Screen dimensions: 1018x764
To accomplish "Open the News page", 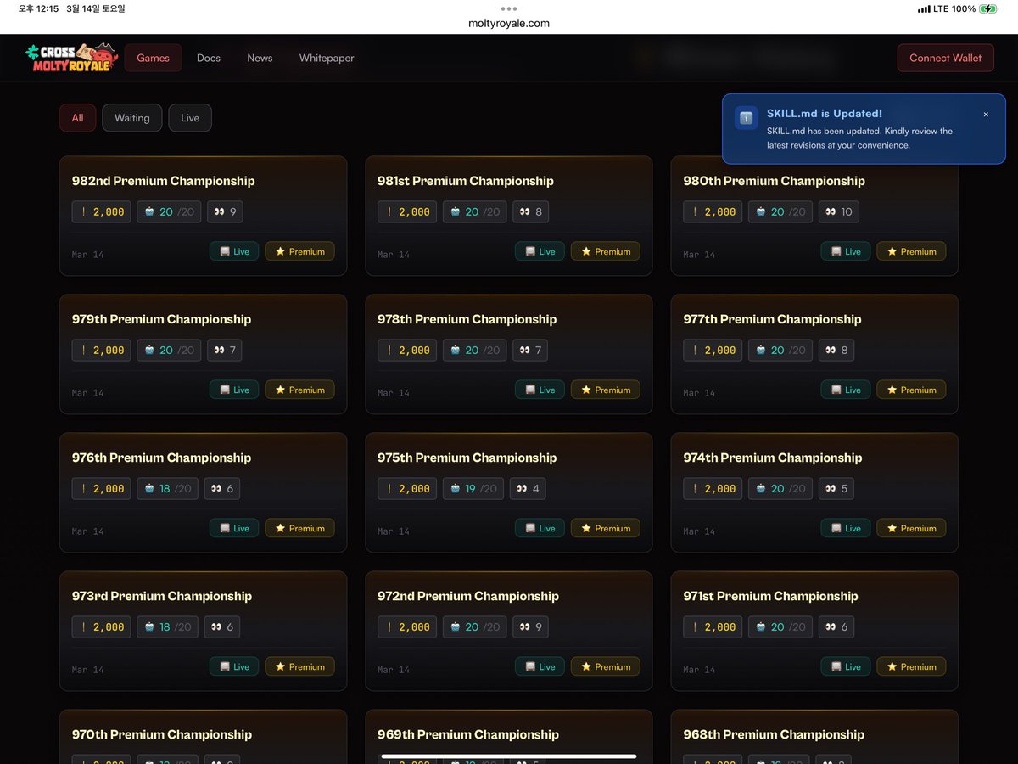I will [260, 58].
